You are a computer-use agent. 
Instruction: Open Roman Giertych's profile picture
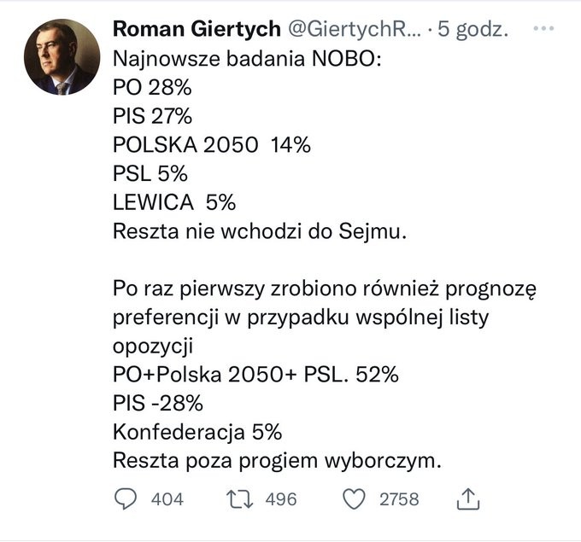point(62,57)
